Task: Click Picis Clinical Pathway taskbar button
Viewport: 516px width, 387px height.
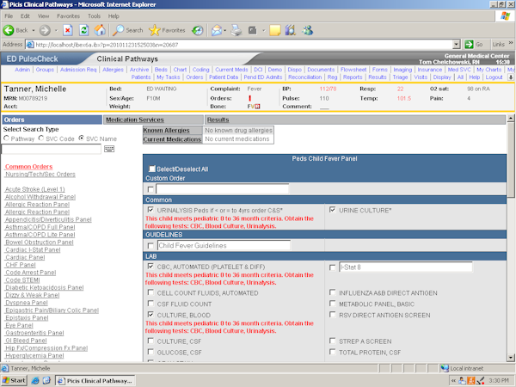Action: pyautogui.click(x=95, y=381)
